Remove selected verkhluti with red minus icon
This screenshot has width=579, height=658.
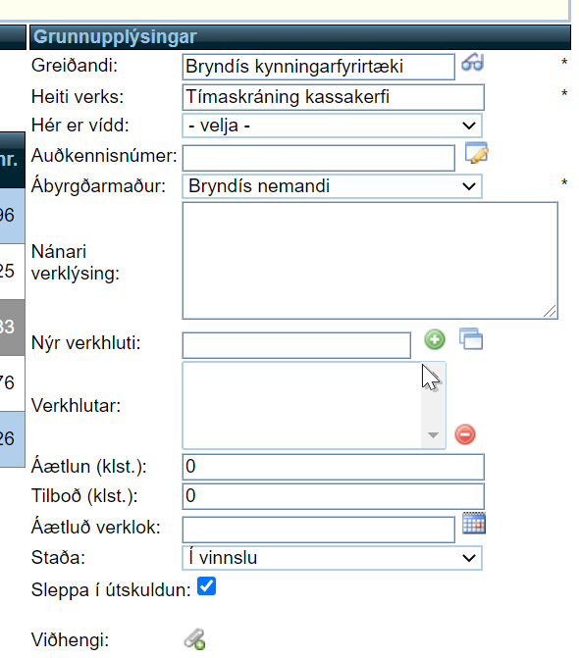465,434
